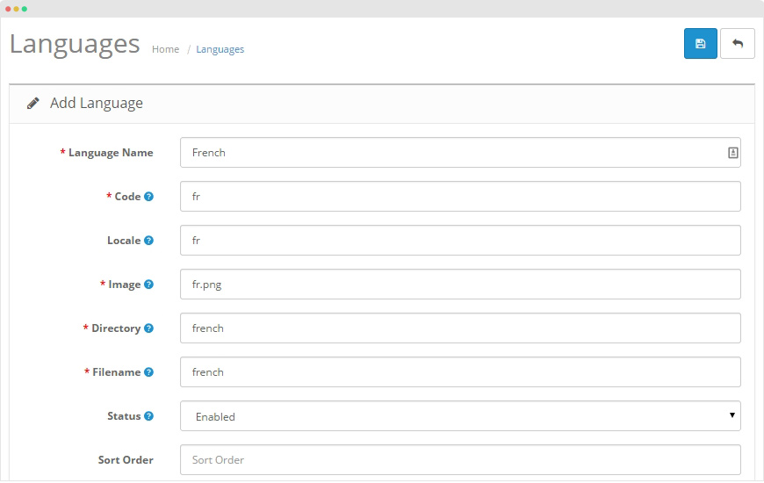Click the help icon beside Locale label
The image size is (764, 483).
click(x=148, y=241)
